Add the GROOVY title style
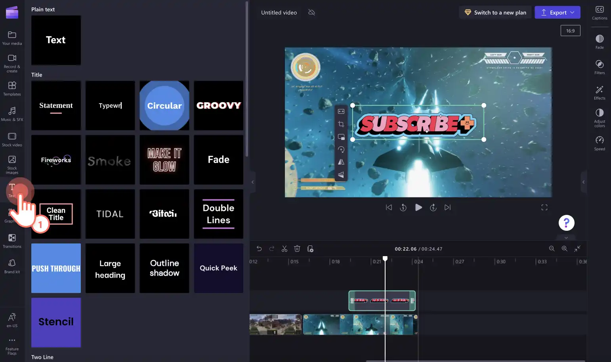The width and height of the screenshot is (611, 362). click(x=219, y=105)
